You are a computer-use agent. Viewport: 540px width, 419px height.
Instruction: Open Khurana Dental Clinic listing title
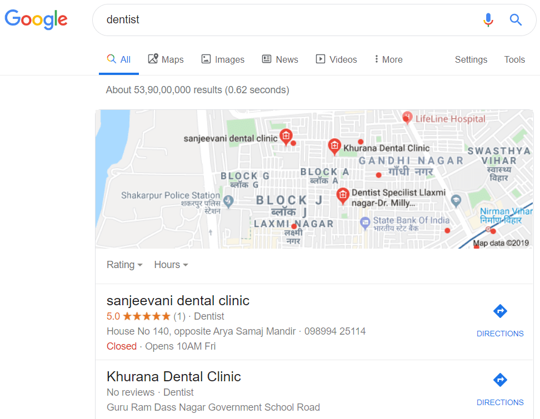[173, 376]
